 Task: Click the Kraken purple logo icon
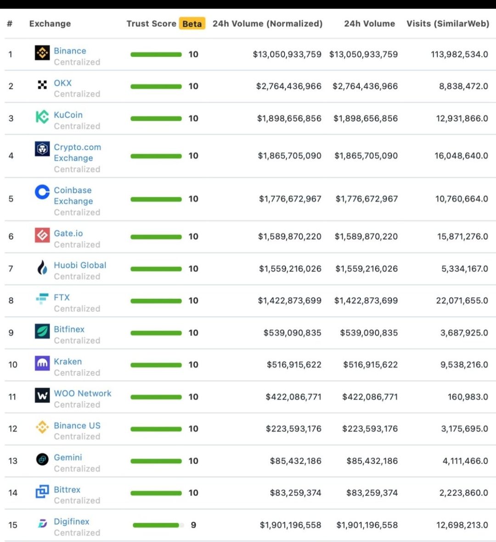click(42, 363)
